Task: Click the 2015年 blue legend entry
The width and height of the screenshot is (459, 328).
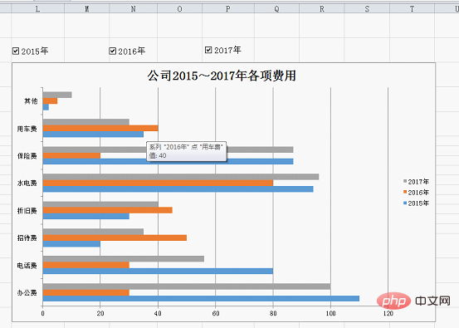Action: point(416,203)
